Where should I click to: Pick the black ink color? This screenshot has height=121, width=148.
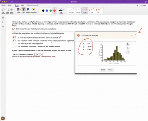43,10
